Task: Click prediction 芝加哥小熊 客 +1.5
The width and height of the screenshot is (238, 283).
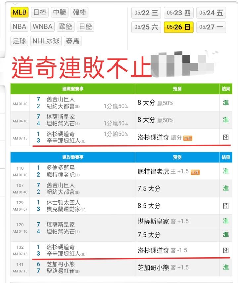Action: (x=163, y=267)
